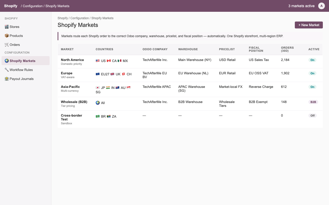Click the Brazil flag in Cross-border Test row

(98, 116)
